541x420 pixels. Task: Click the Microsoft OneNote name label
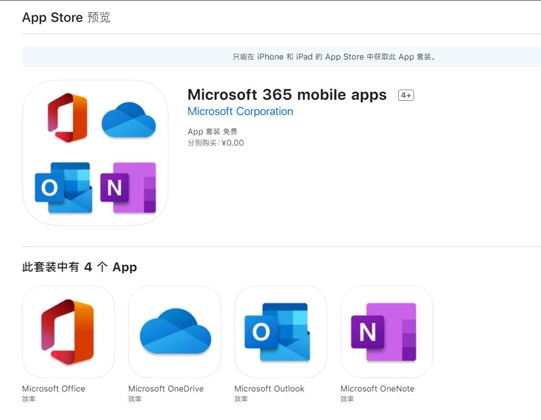[378, 388]
